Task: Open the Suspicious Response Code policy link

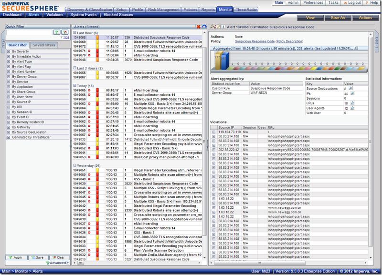Action: (x=255, y=41)
